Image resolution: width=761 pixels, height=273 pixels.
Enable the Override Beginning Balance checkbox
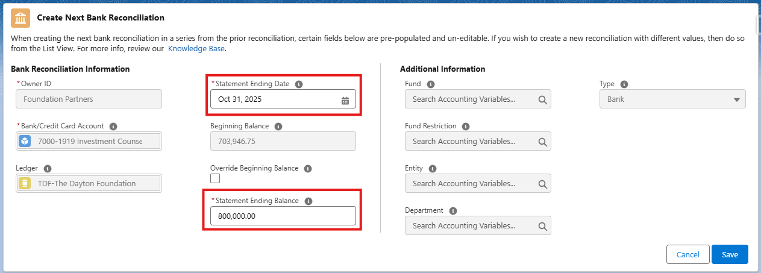point(215,178)
